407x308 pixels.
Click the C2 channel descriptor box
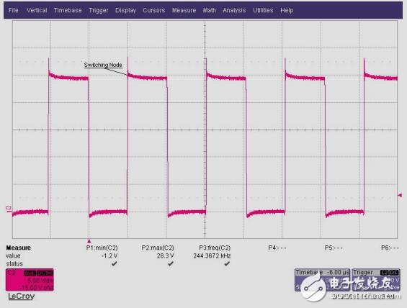(x=30, y=280)
